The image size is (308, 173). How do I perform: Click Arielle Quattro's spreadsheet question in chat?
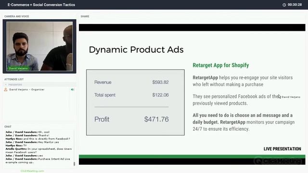38,150
